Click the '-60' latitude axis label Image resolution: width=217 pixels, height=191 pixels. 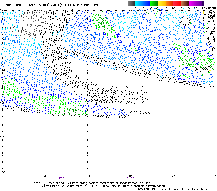[x=3, y=172]
